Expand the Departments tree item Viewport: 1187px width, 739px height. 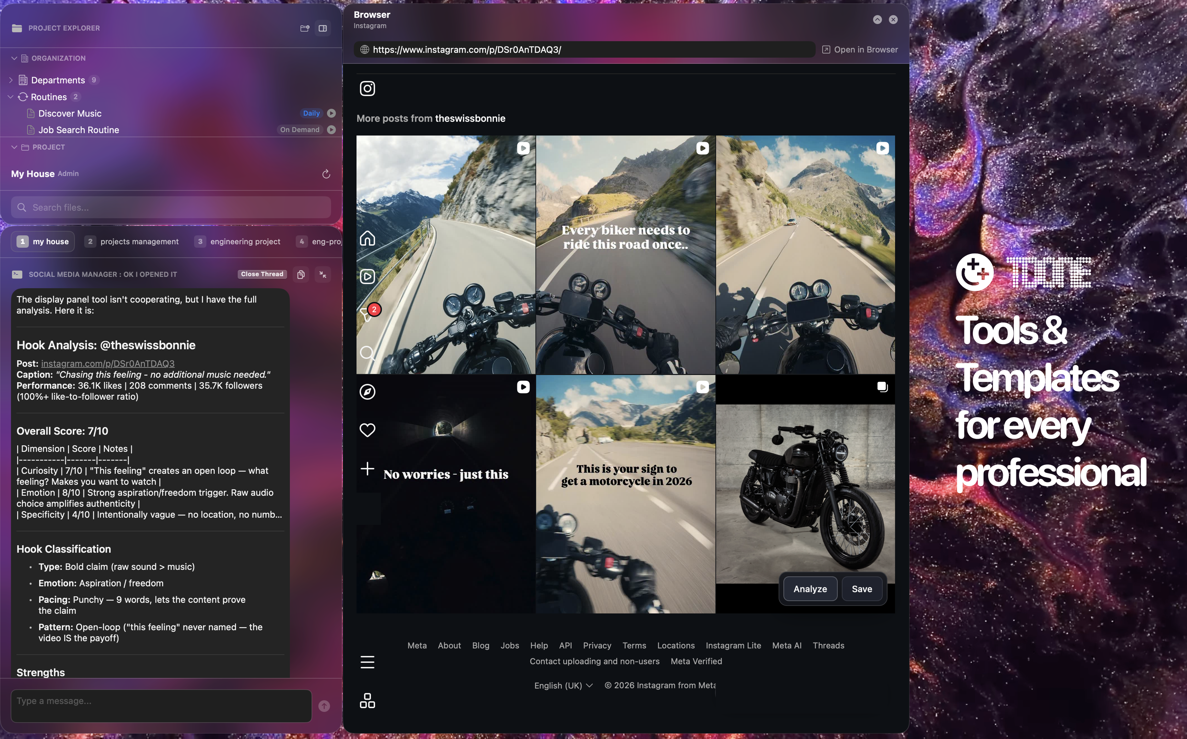click(x=11, y=80)
